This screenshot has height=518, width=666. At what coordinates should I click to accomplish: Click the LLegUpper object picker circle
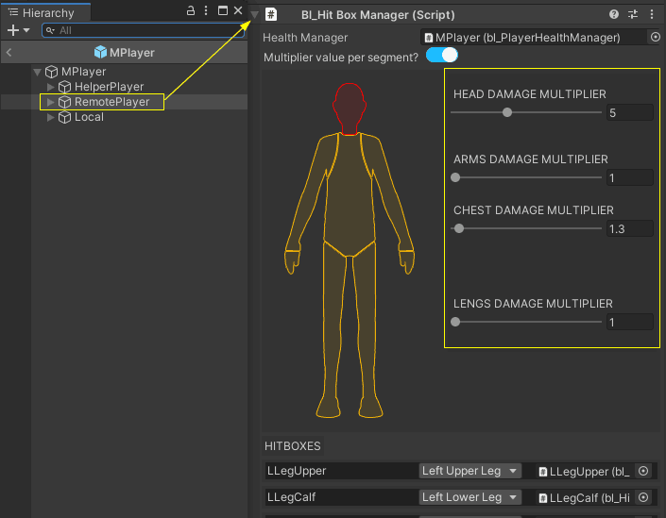coord(643,471)
